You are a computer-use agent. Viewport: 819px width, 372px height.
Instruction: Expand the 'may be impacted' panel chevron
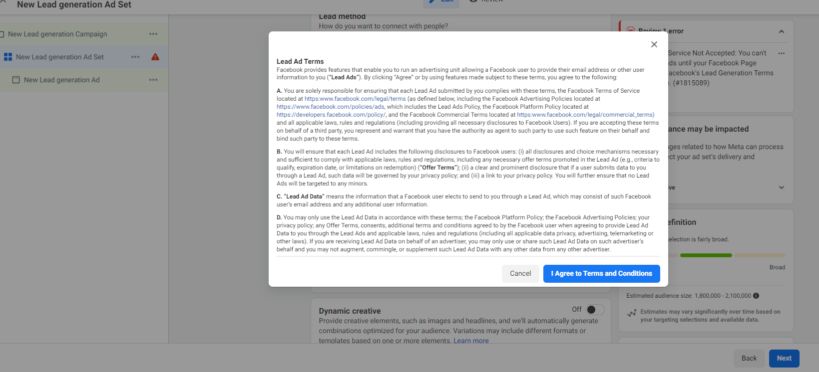point(782,187)
